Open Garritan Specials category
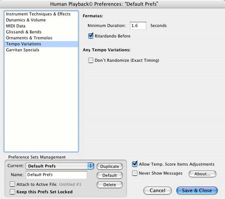The height and width of the screenshot is (199, 225). [x=41, y=50]
